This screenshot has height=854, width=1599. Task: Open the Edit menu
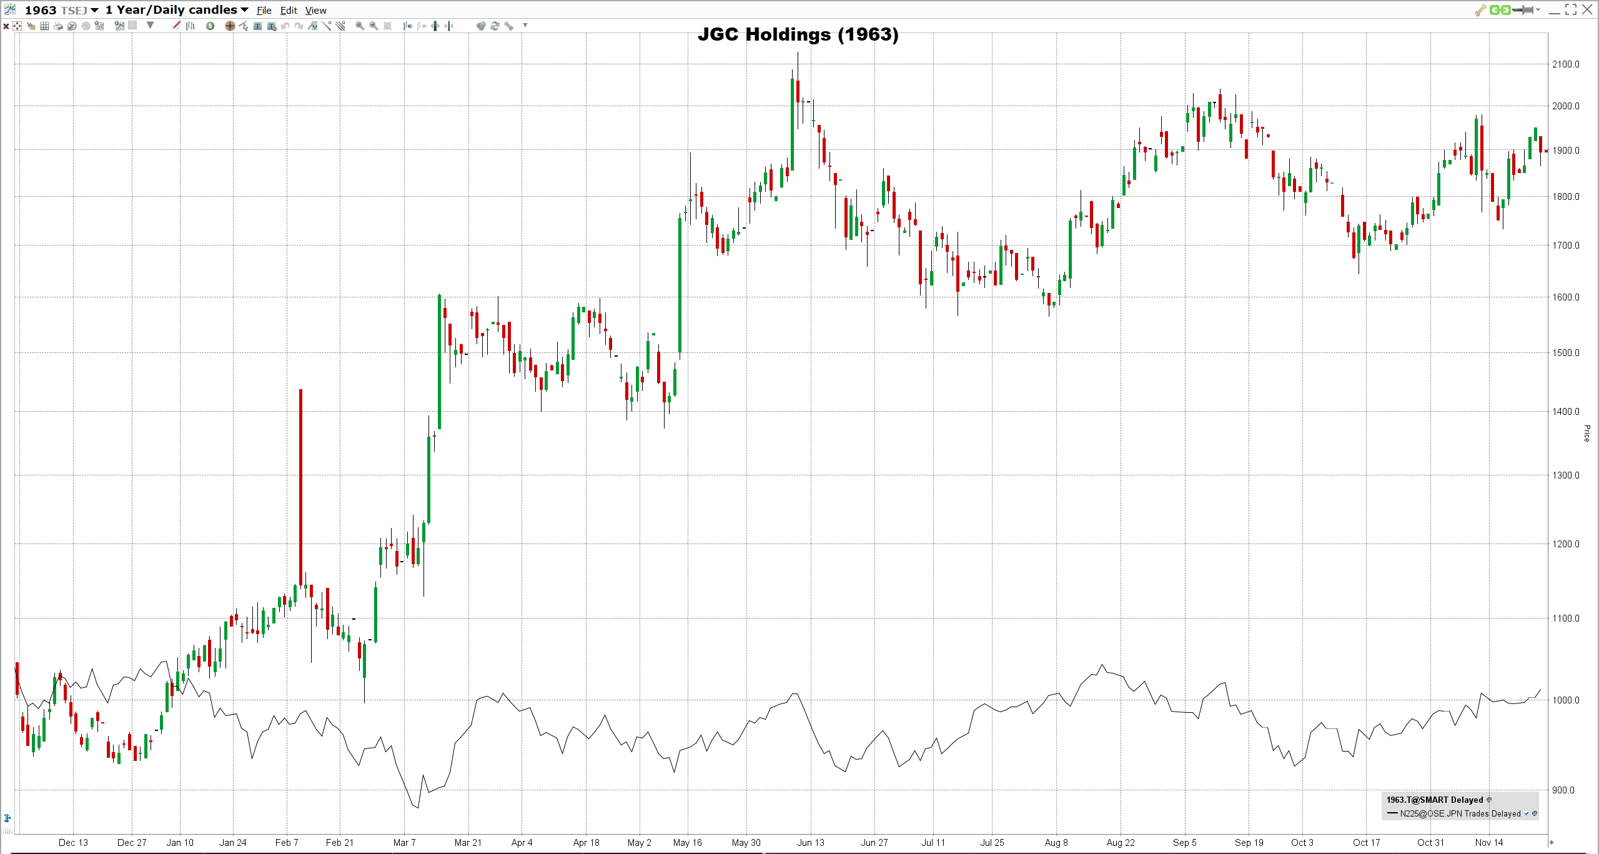point(289,11)
